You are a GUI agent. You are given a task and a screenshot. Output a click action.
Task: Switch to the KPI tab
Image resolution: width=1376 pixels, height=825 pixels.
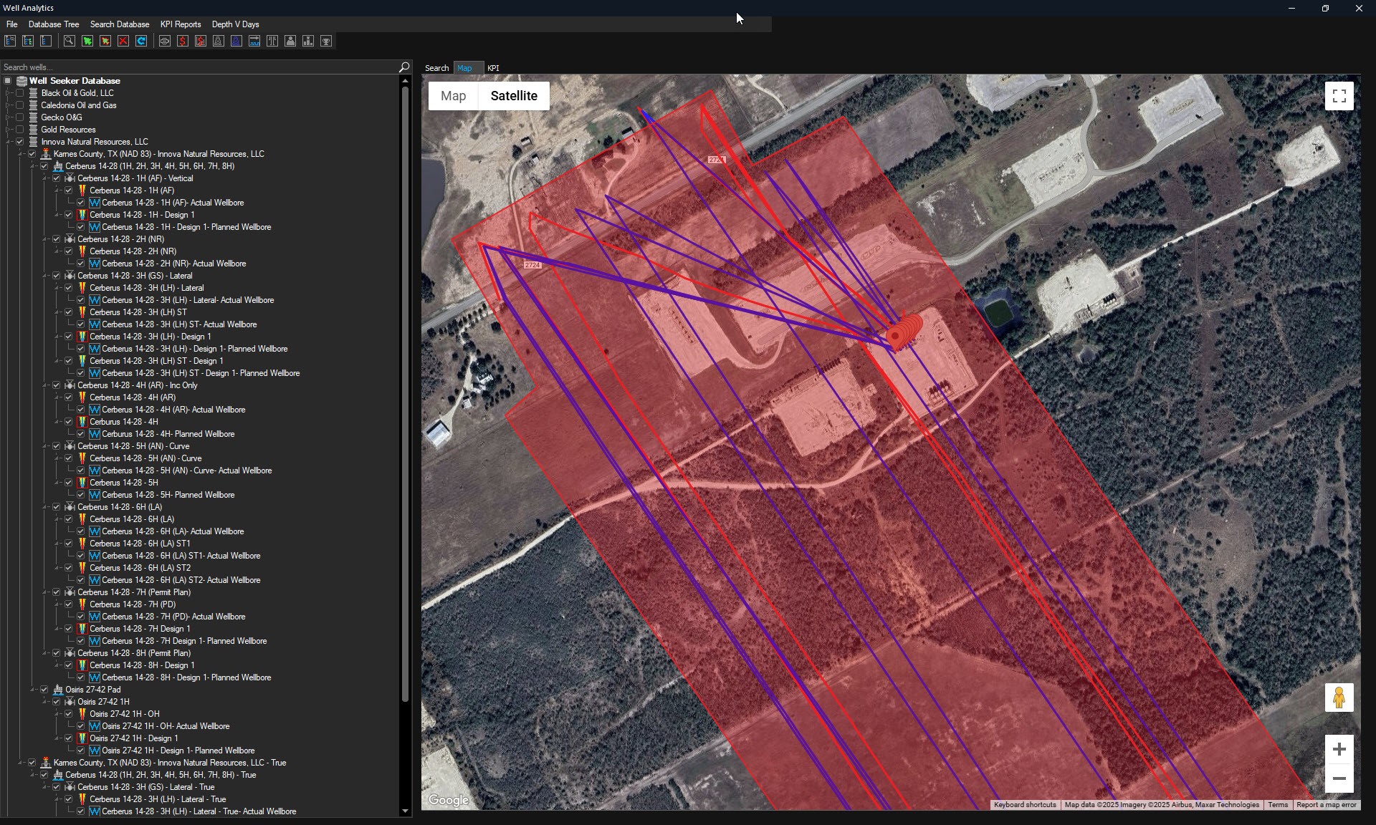493,68
